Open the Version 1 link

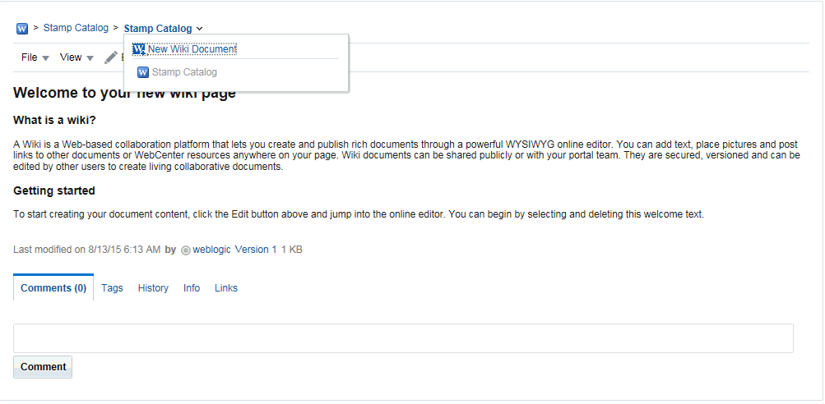coord(256,250)
